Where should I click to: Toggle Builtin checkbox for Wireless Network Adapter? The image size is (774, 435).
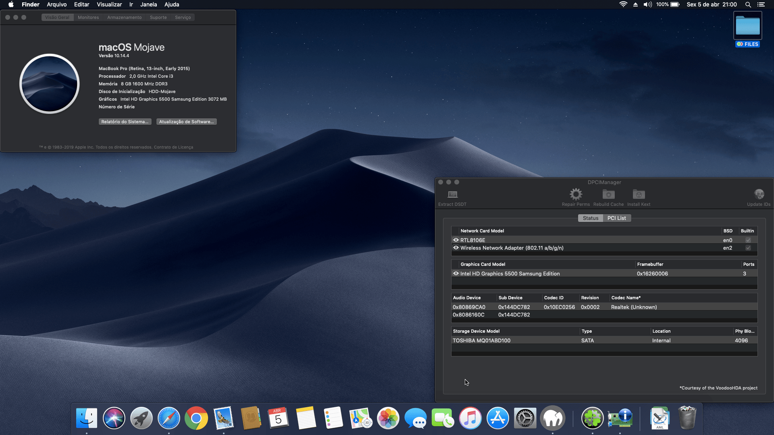(x=748, y=248)
